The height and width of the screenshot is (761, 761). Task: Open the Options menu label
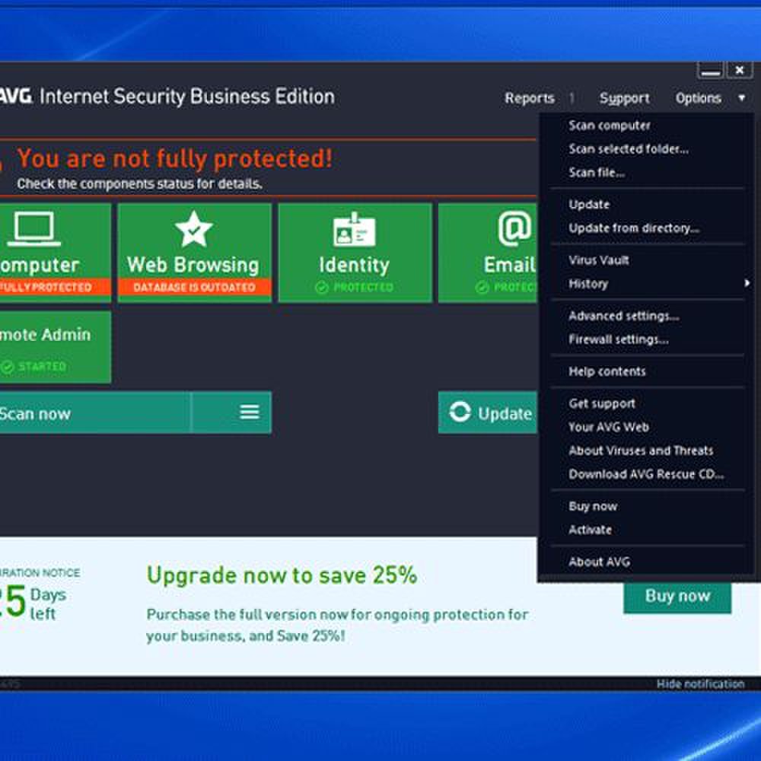698,98
